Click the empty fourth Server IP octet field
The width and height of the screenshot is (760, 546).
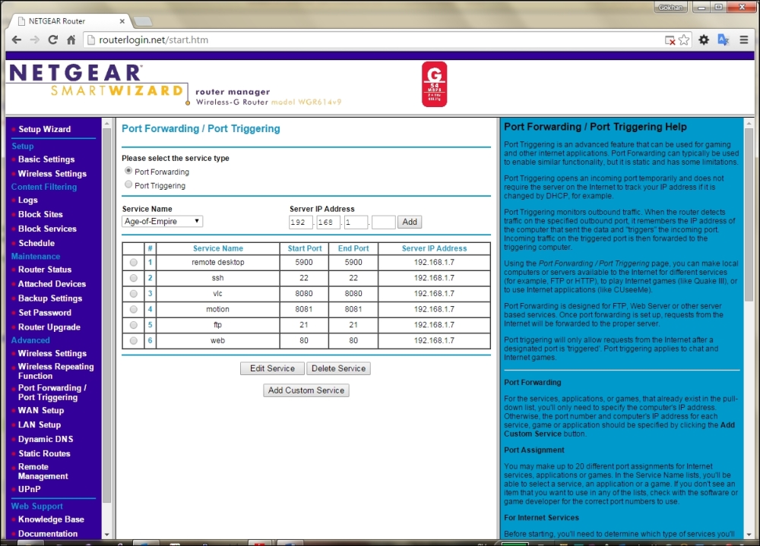tap(383, 222)
